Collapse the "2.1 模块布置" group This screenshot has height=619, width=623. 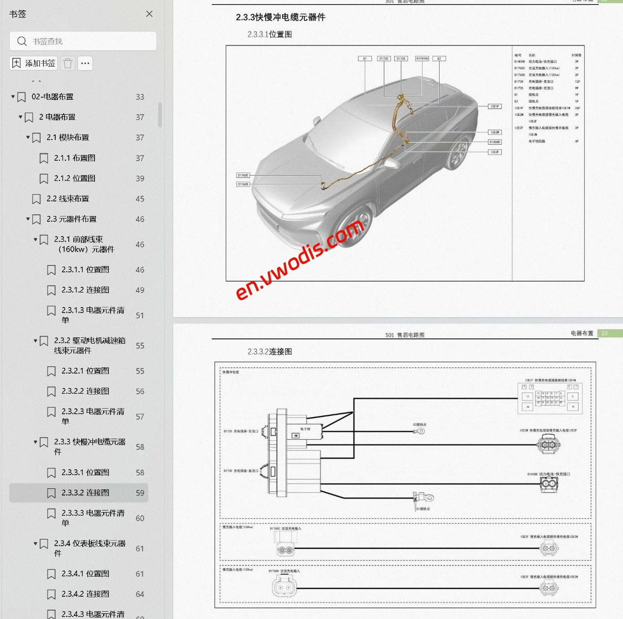(27, 137)
